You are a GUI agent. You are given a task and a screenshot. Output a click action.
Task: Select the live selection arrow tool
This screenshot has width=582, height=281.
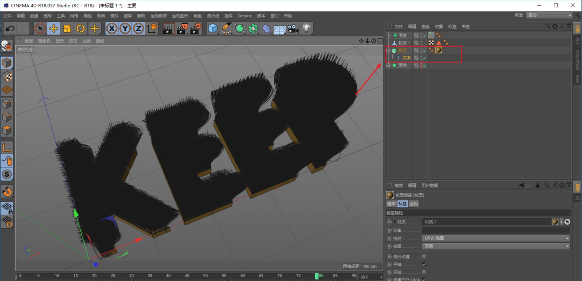(x=40, y=29)
